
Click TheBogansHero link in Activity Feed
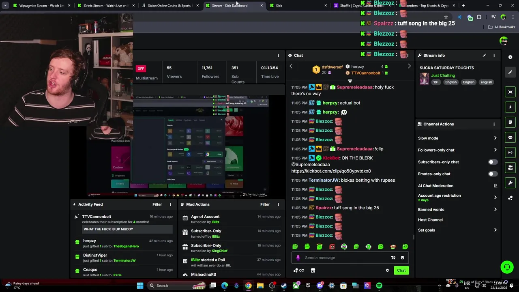(x=126, y=247)
